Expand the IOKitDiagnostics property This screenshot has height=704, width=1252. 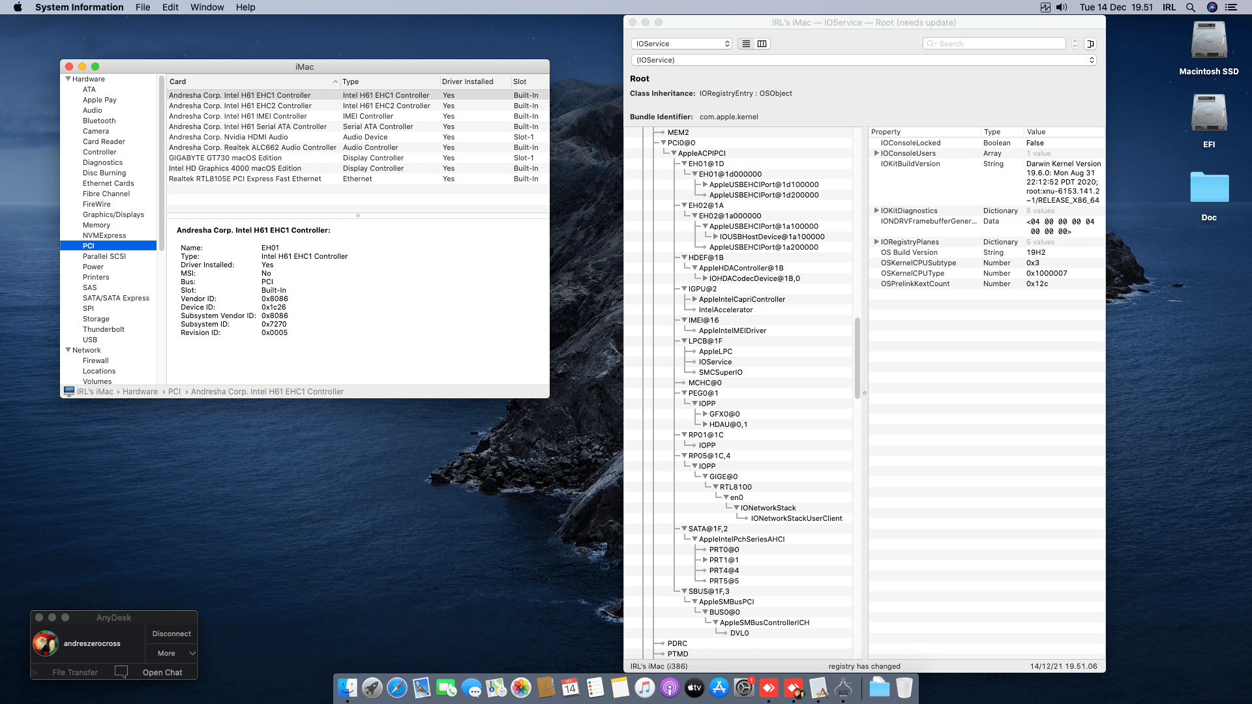pyautogui.click(x=877, y=211)
